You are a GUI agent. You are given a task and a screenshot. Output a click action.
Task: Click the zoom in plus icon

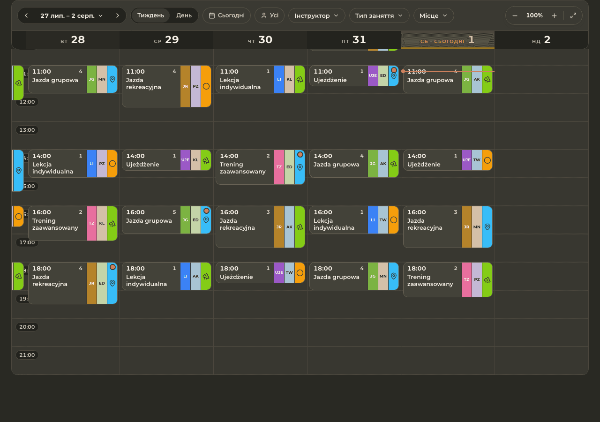[554, 15]
